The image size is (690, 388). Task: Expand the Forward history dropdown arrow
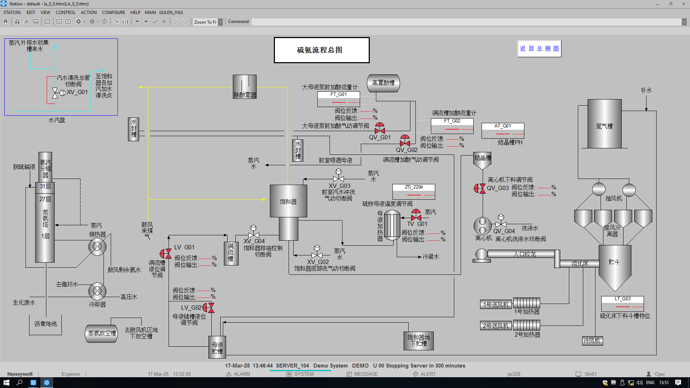click(x=98, y=22)
